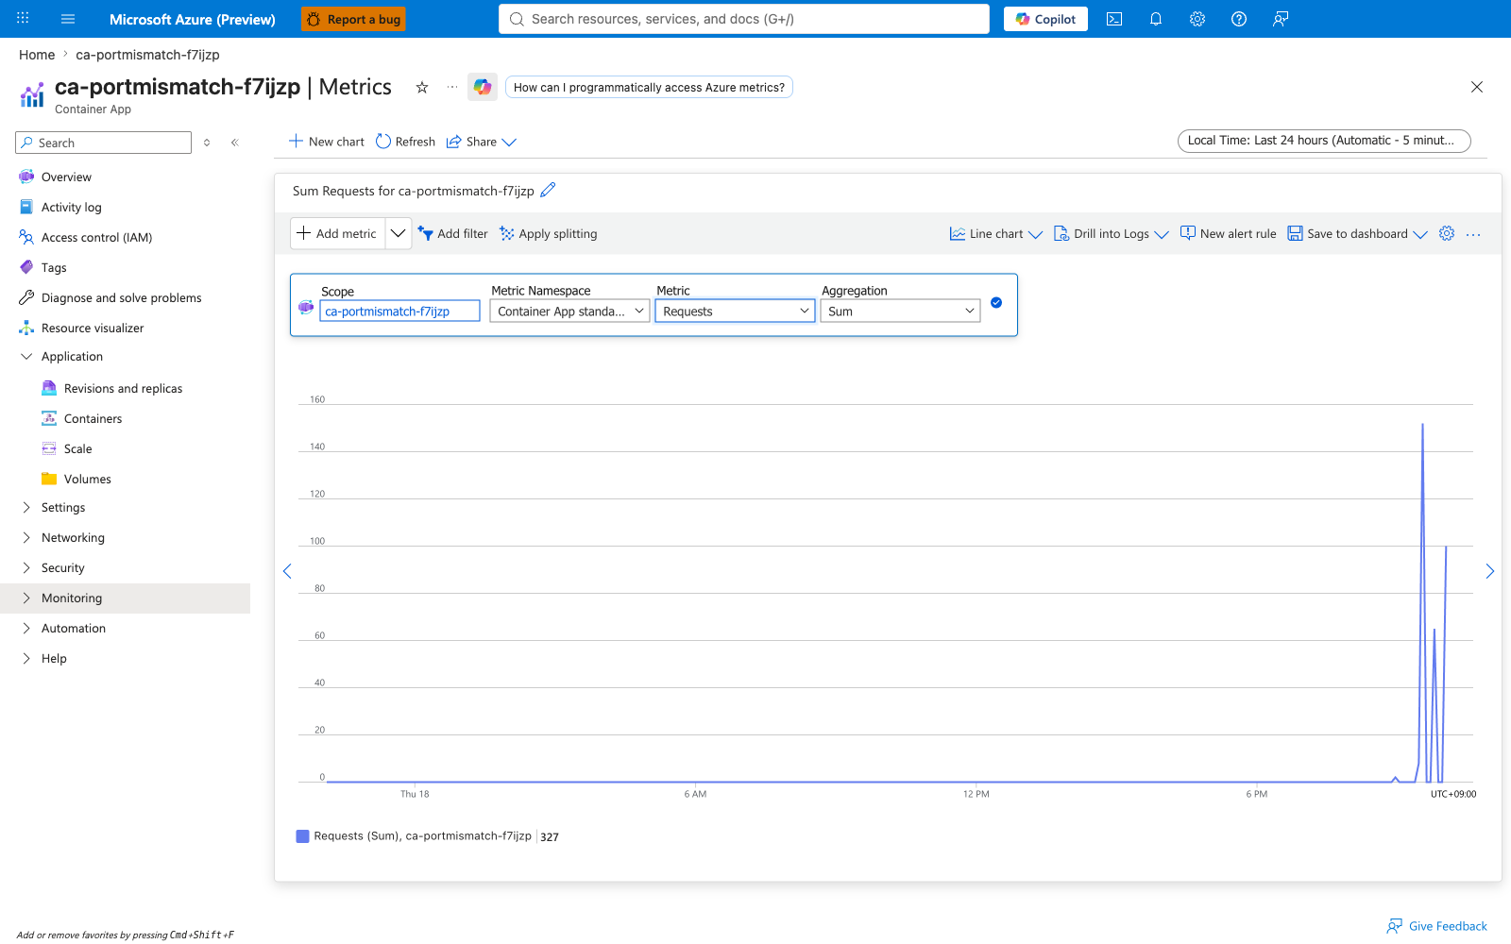Viewport: 1511px width, 944px height.
Task: Open the time range picker
Action: point(1324,141)
